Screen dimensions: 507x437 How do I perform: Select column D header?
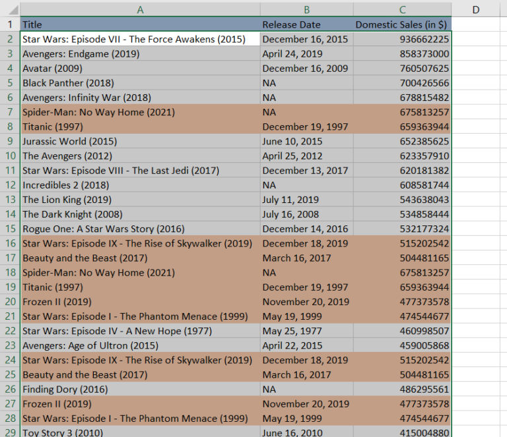tap(475, 9)
